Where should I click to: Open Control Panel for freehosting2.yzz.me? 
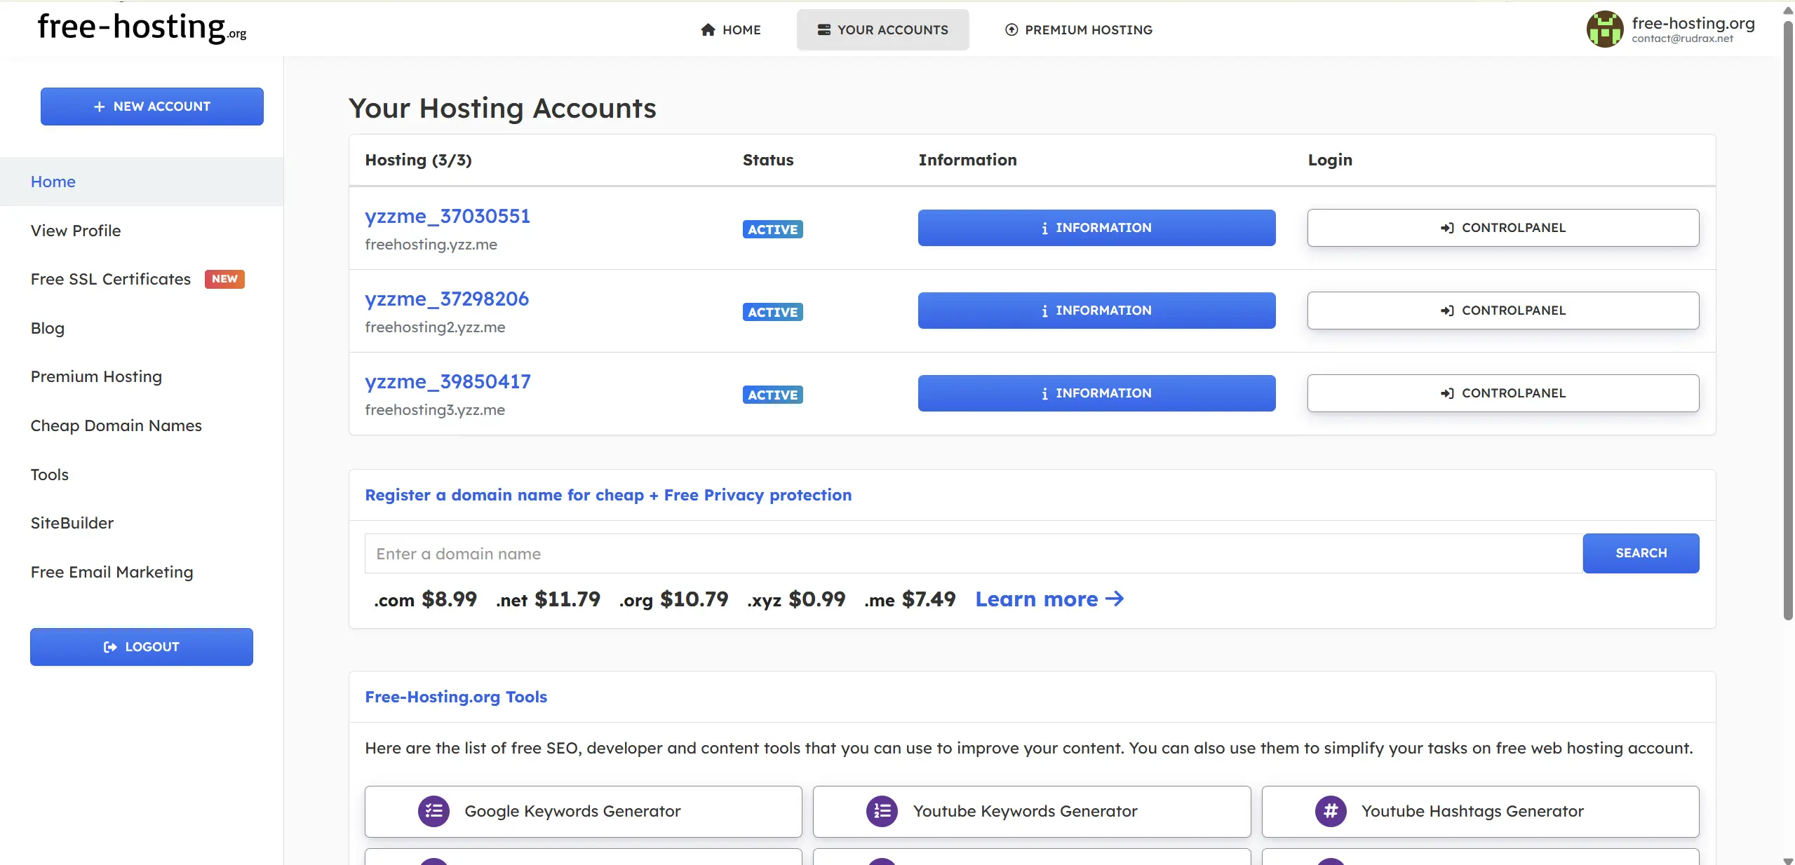pyautogui.click(x=1502, y=310)
